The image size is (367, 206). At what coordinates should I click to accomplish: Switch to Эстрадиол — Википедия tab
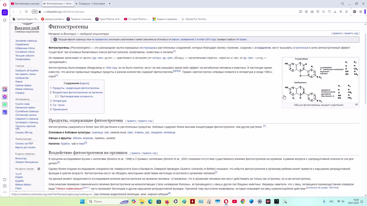[x=90, y=4]
